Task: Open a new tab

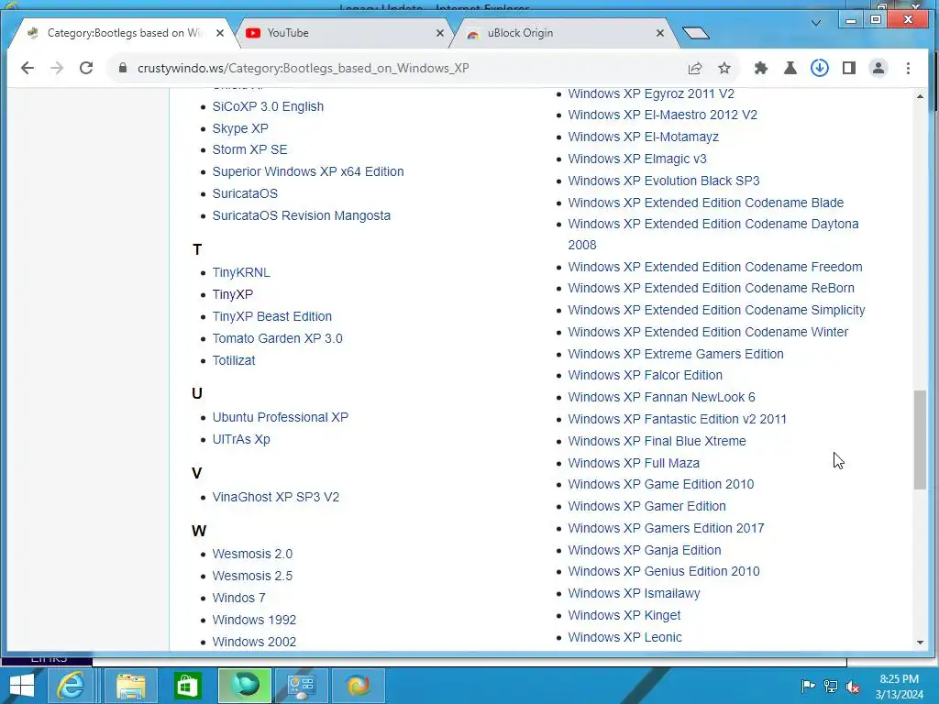Action: tap(695, 33)
